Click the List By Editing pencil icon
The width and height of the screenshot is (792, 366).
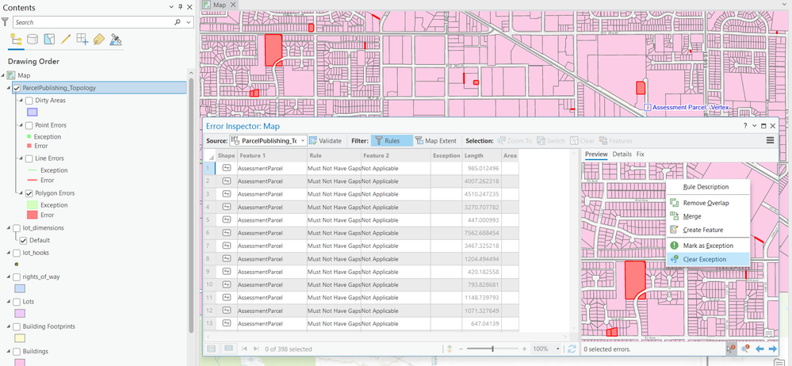(x=66, y=39)
